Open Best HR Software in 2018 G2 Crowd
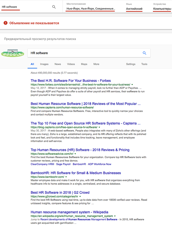 [x=60, y=193]
